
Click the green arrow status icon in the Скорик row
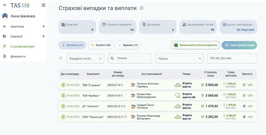63,95
